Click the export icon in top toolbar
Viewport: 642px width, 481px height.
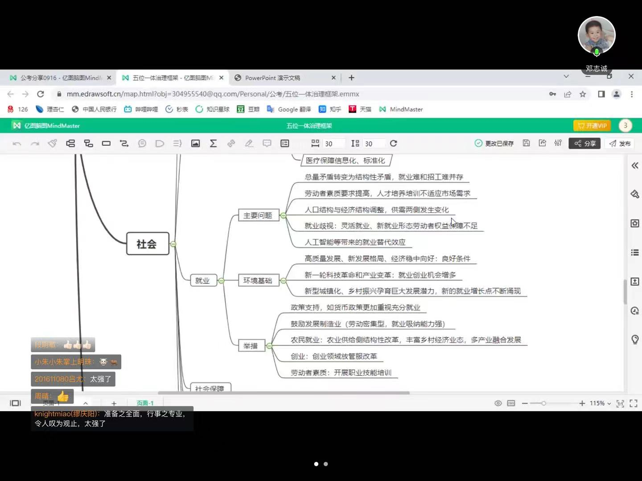pos(542,143)
